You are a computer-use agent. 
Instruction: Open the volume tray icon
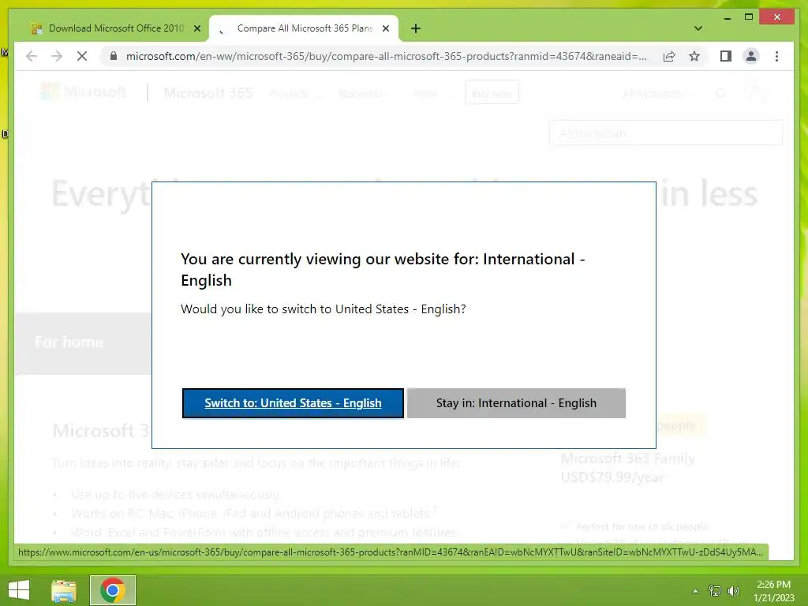point(733,591)
